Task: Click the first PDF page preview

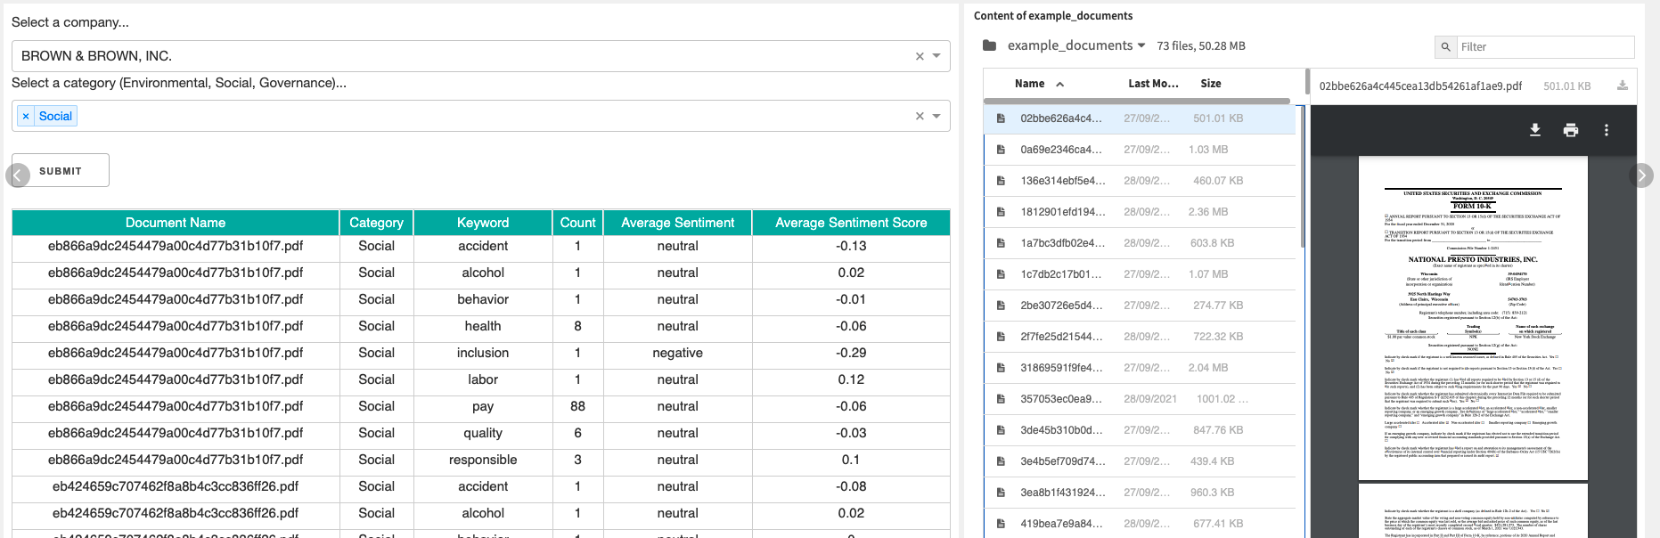Action: (x=1473, y=319)
